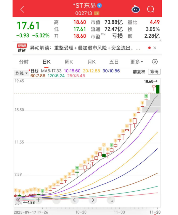Select the 10:15.60 moving average legend
Viewport: 178px width, 215px height.
[x=72, y=71]
